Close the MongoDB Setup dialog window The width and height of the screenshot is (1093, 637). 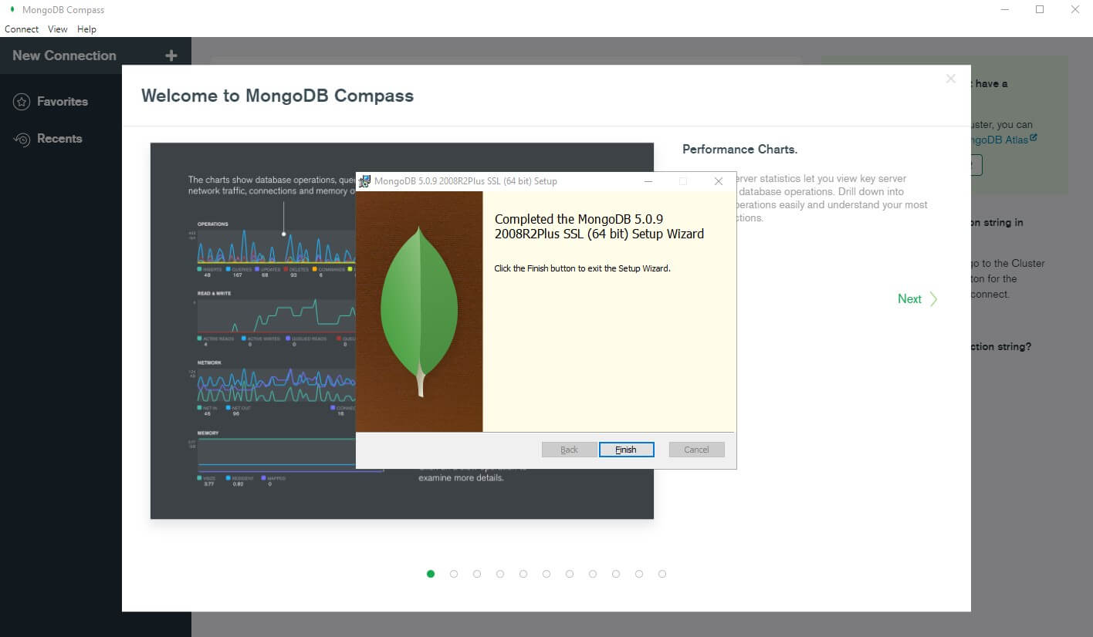[x=718, y=181]
